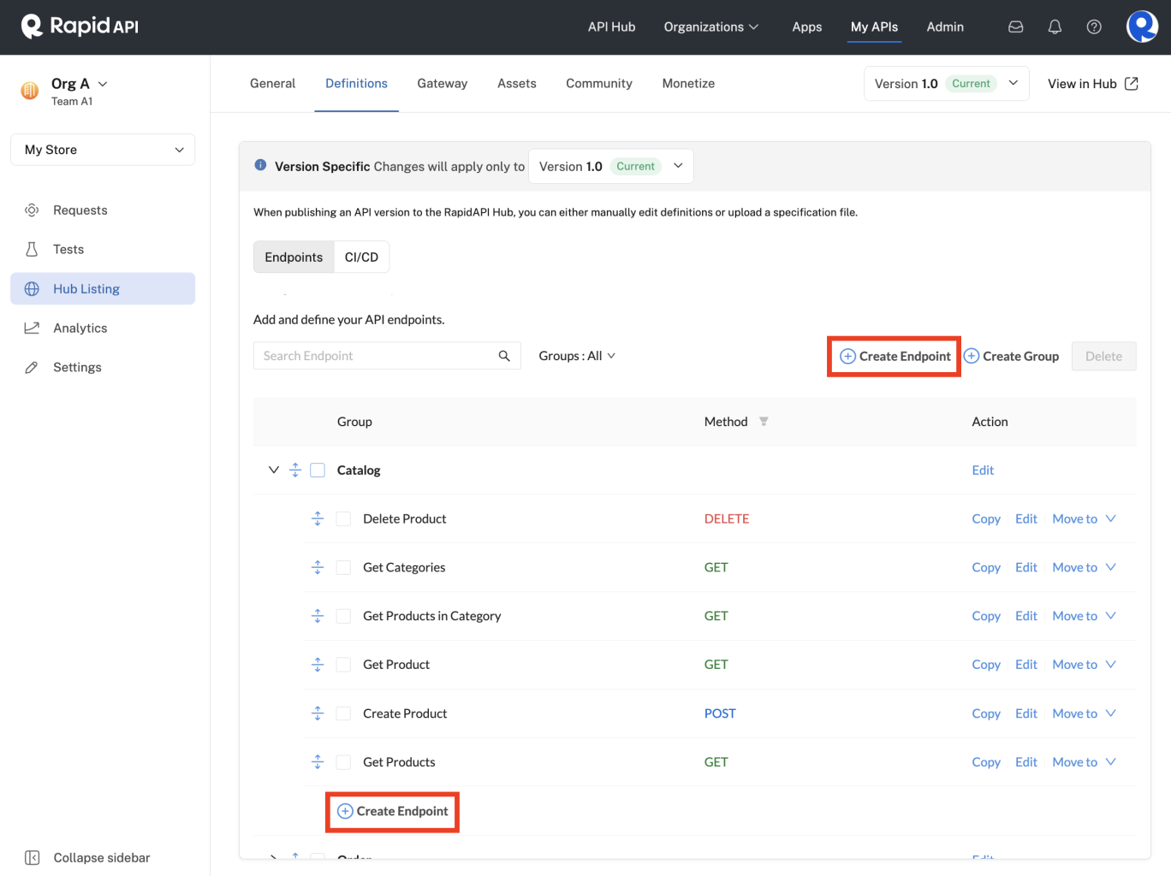The width and height of the screenshot is (1171, 876).
Task: Open the My Store dropdown
Action: (x=103, y=150)
